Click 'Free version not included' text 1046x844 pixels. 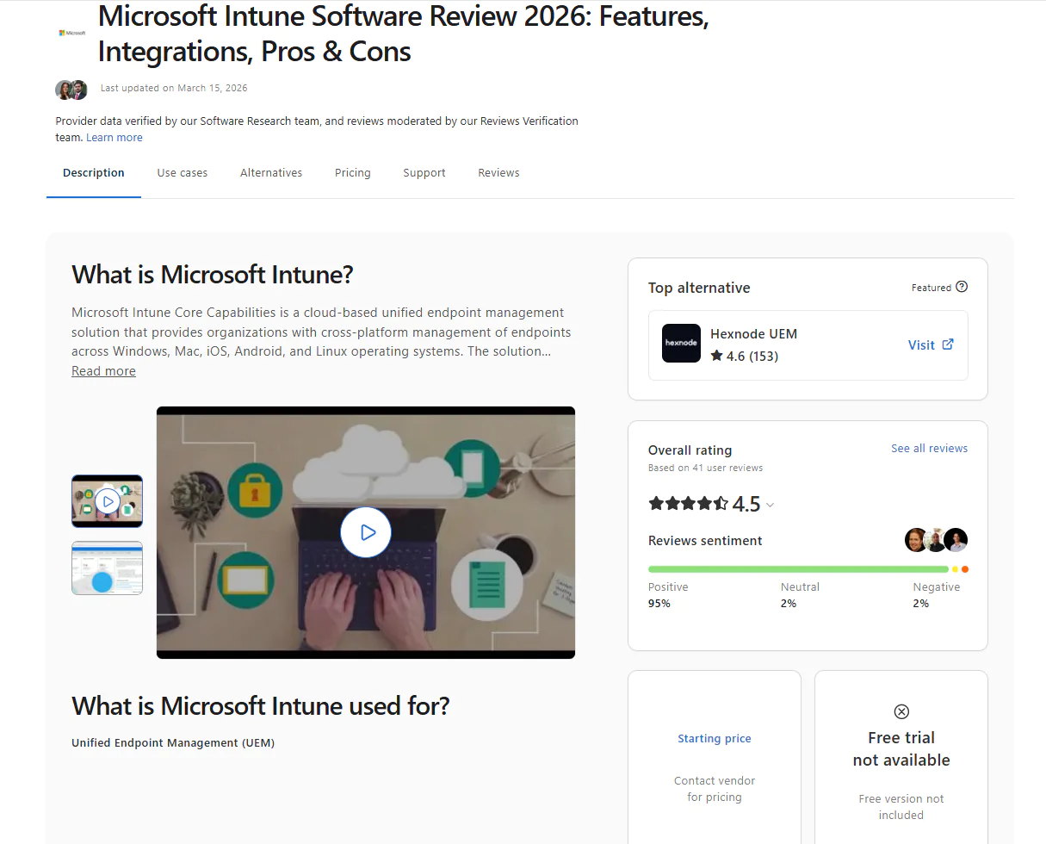[901, 807]
